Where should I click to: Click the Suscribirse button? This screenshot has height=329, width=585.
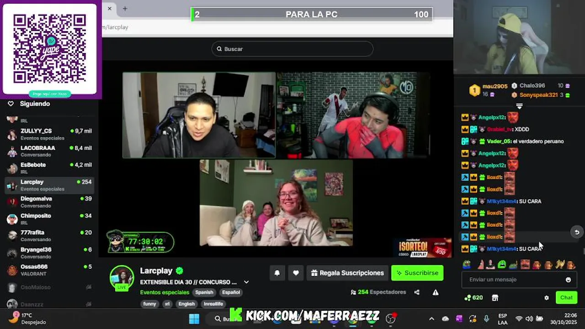pyautogui.click(x=417, y=273)
